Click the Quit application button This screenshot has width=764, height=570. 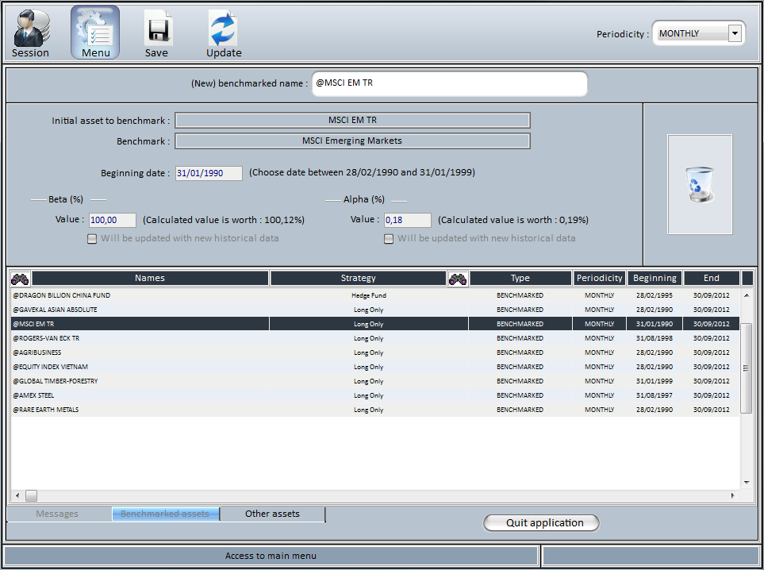pyautogui.click(x=541, y=522)
